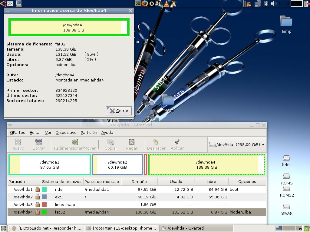Click the green fat32 color swatch

point(44,212)
